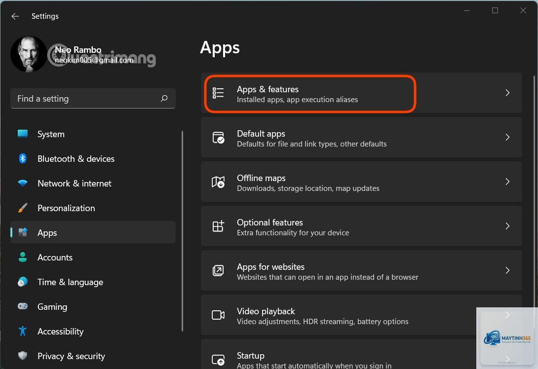Expand Default apps chevron
Viewport: 538px width, 369px height.
507,137
